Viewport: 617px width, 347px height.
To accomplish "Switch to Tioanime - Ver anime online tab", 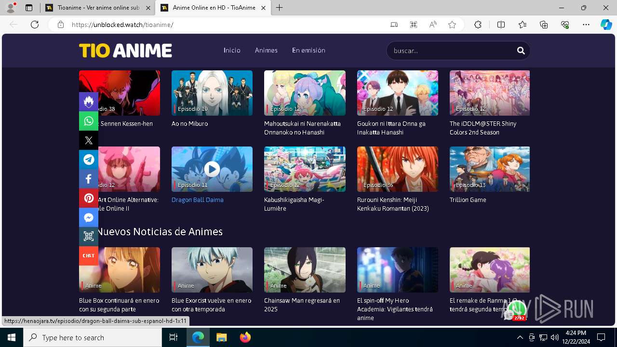I will point(98,8).
